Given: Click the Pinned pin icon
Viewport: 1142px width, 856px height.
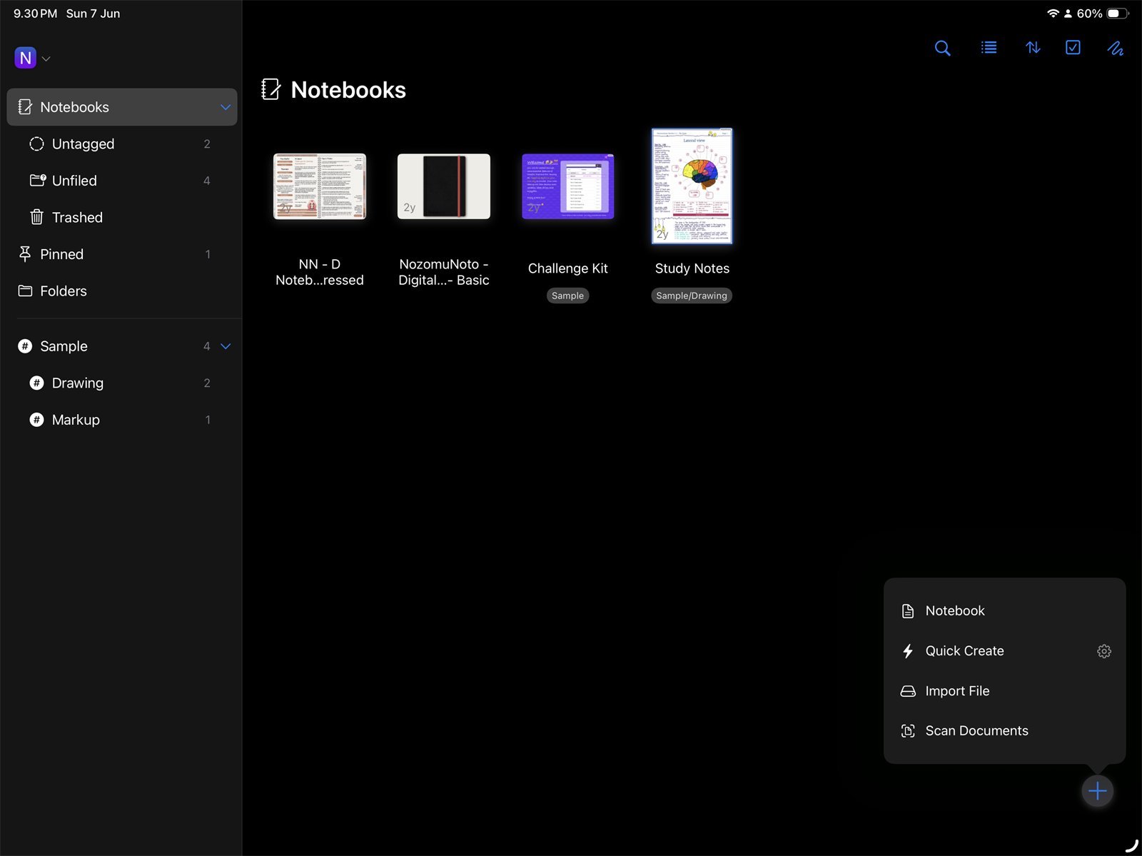Looking at the screenshot, I should (x=25, y=254).
